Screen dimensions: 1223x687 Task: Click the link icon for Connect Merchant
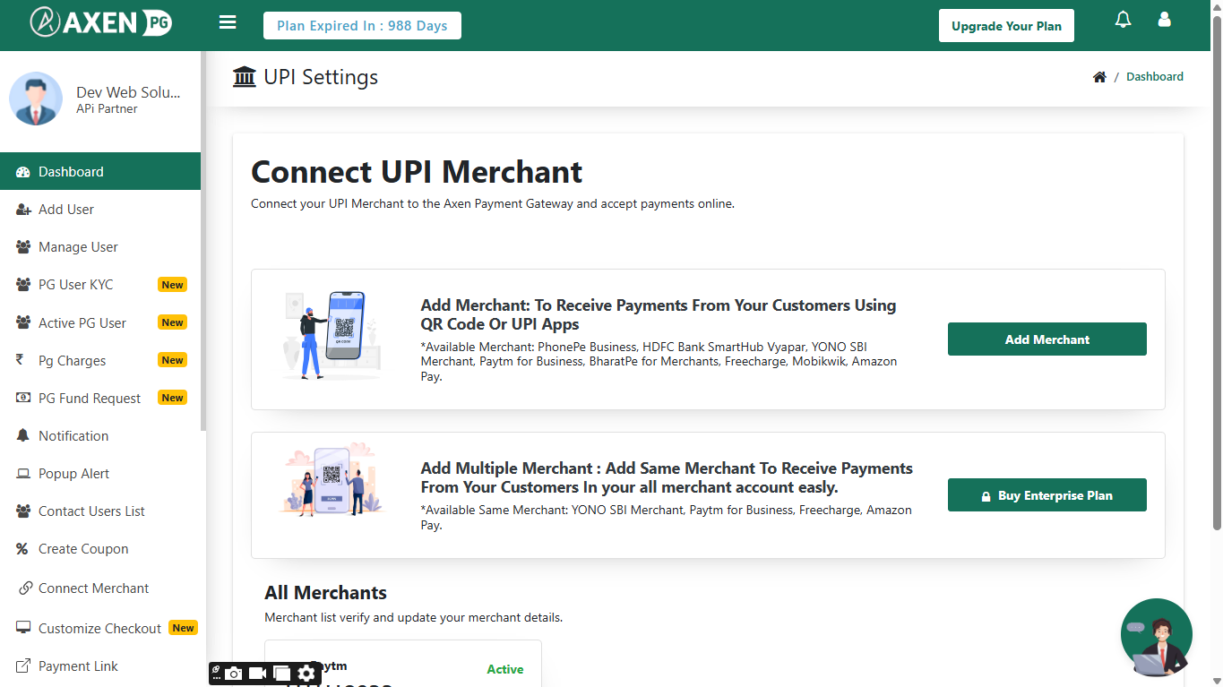(26, 588)
